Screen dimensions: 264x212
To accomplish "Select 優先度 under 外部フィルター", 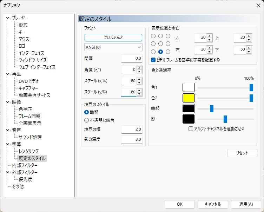I will click(x=25, y=179).
